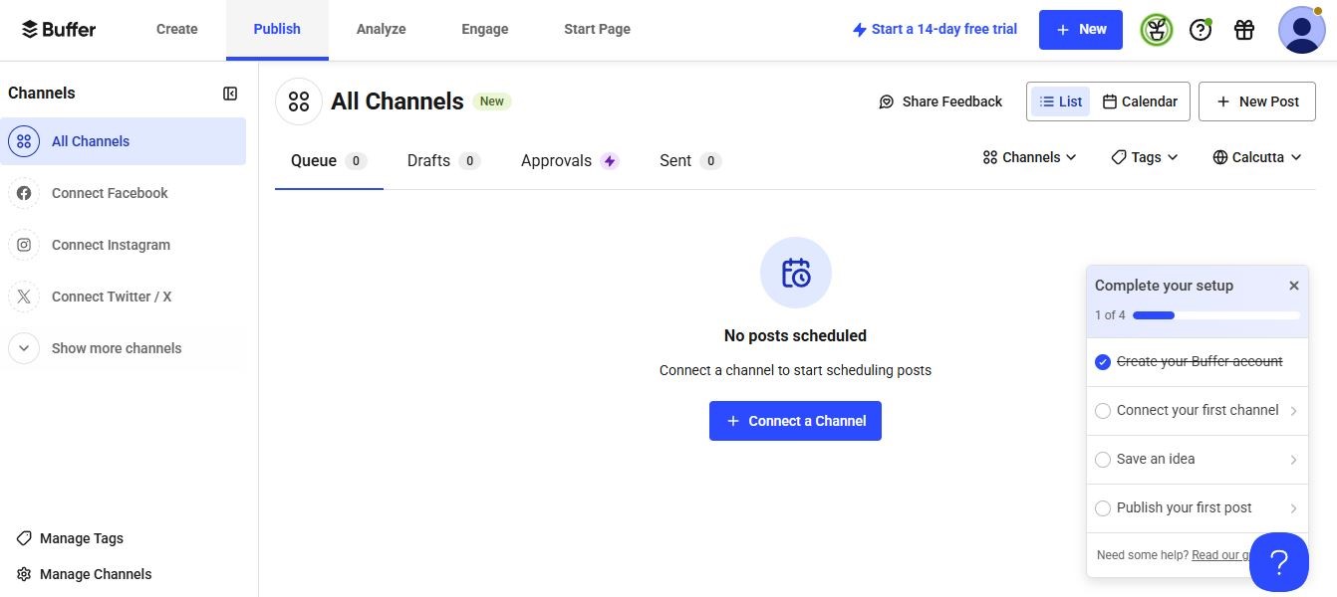Open the user profile avatar
1337x597 pixels.
click(1301, 30)
